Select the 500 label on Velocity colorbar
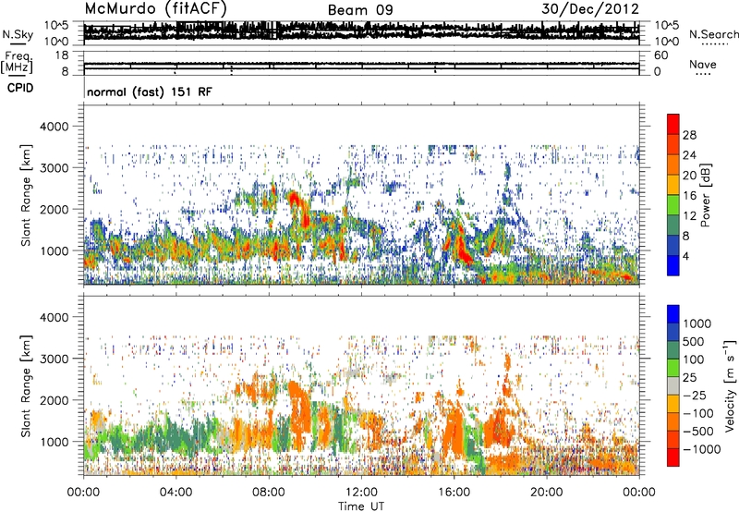 (694, 341)
